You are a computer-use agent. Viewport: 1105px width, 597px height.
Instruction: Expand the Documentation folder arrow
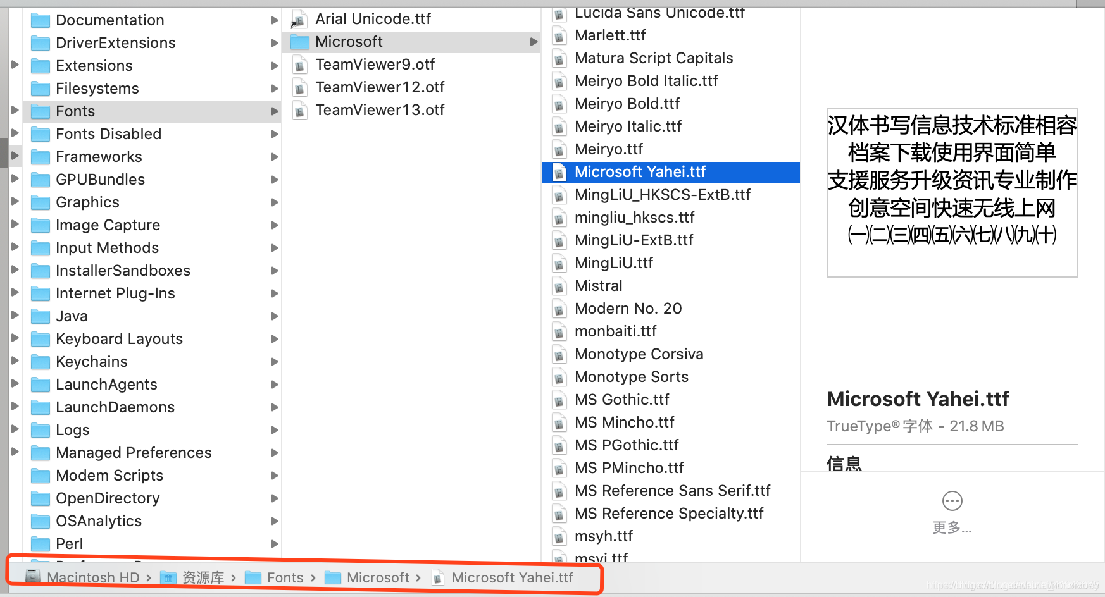[275, 20]
